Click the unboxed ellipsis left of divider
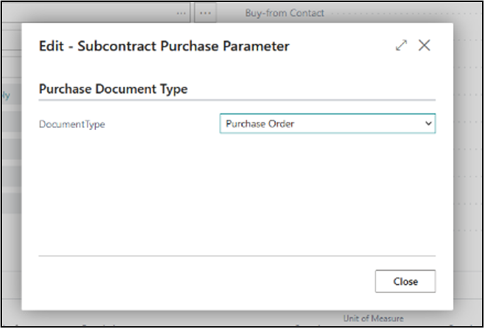Viewport: 484px width, 328px height. click(x=181, y=13)
